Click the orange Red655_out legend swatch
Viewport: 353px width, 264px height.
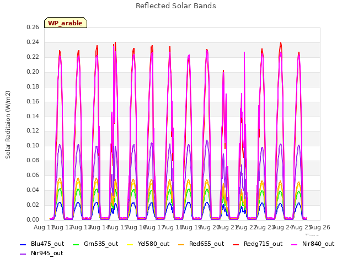(x=181, y=244)
